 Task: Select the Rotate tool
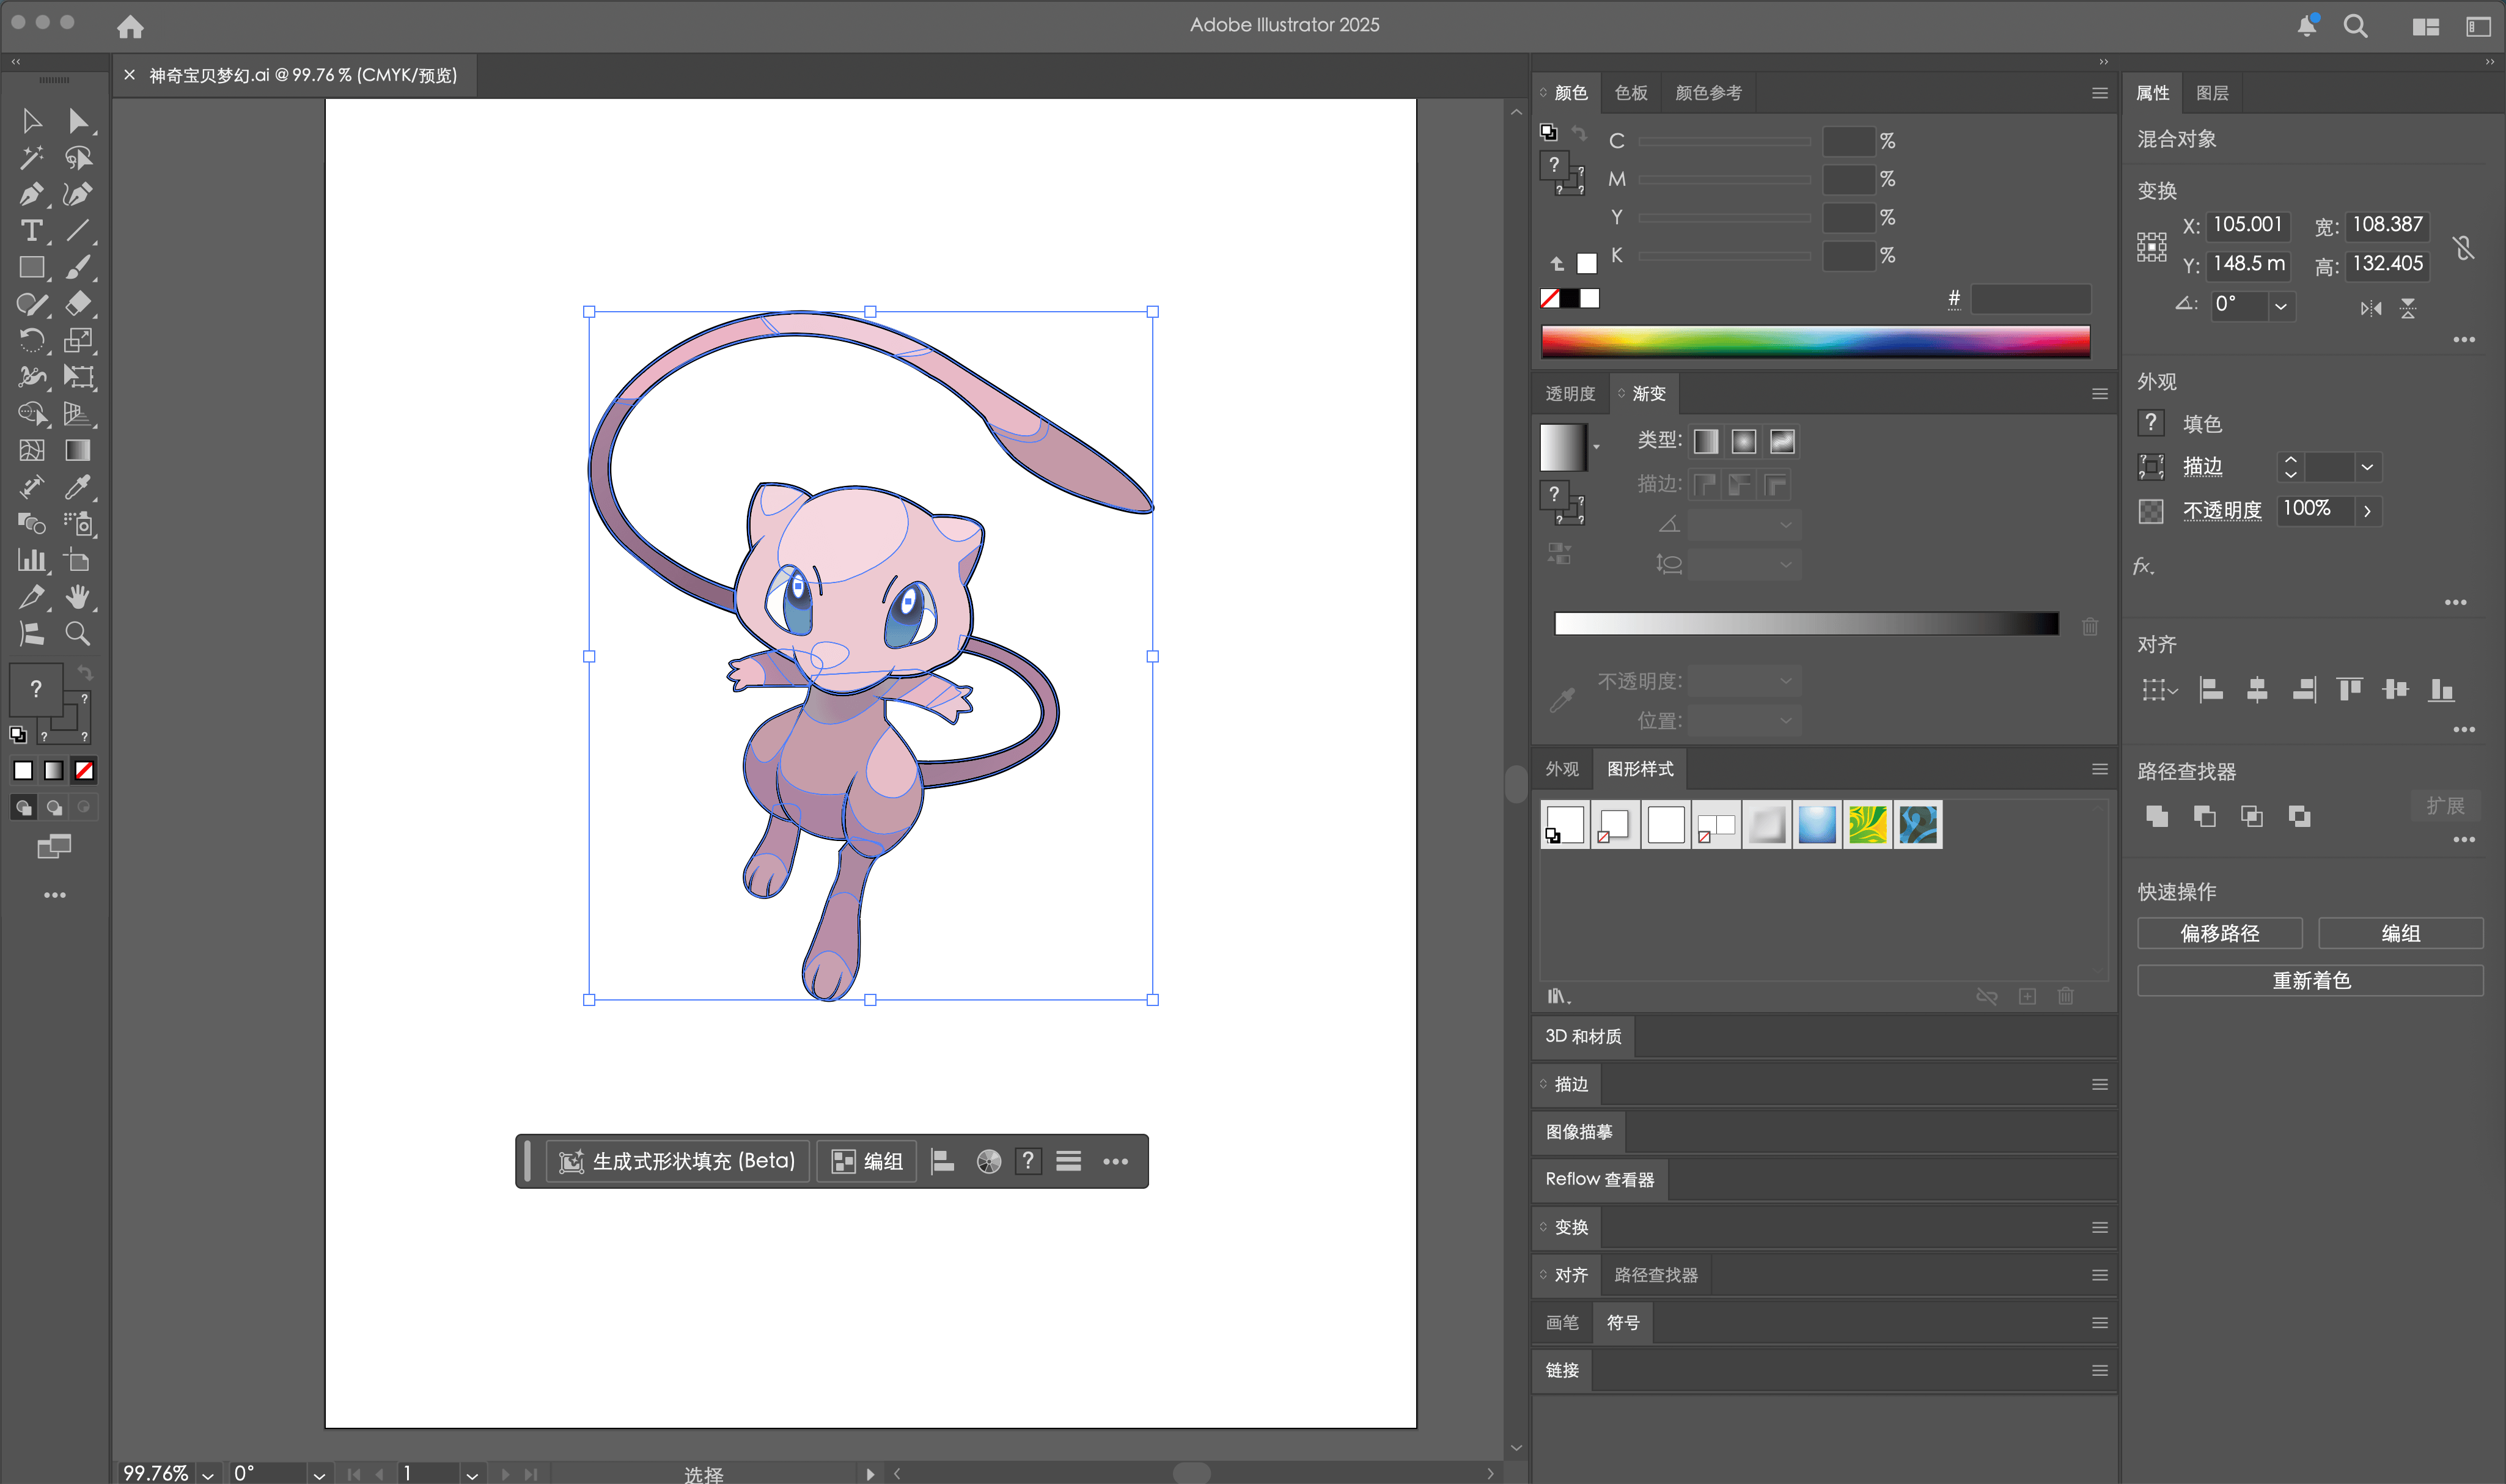point(32,341)
